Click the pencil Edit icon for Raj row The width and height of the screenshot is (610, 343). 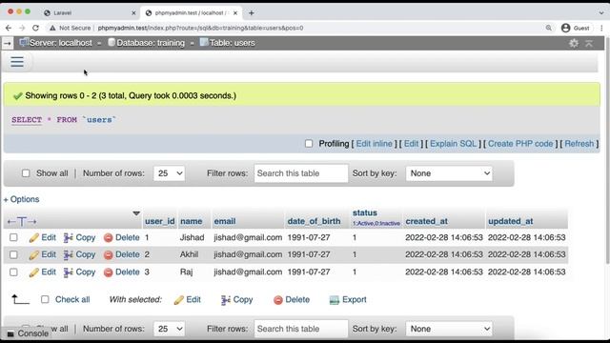tap(34, 272)
